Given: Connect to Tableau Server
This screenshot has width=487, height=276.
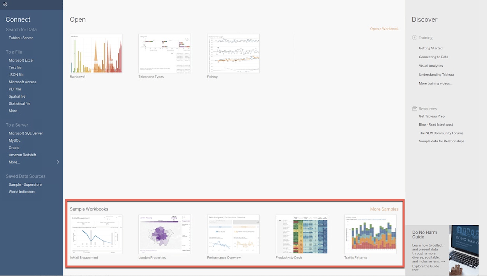Looking at the screenshot, I should tap(21, 38).
